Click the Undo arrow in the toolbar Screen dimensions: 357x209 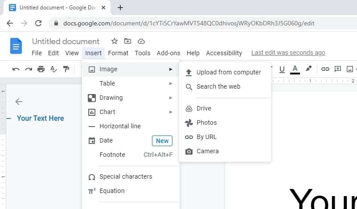16,69
